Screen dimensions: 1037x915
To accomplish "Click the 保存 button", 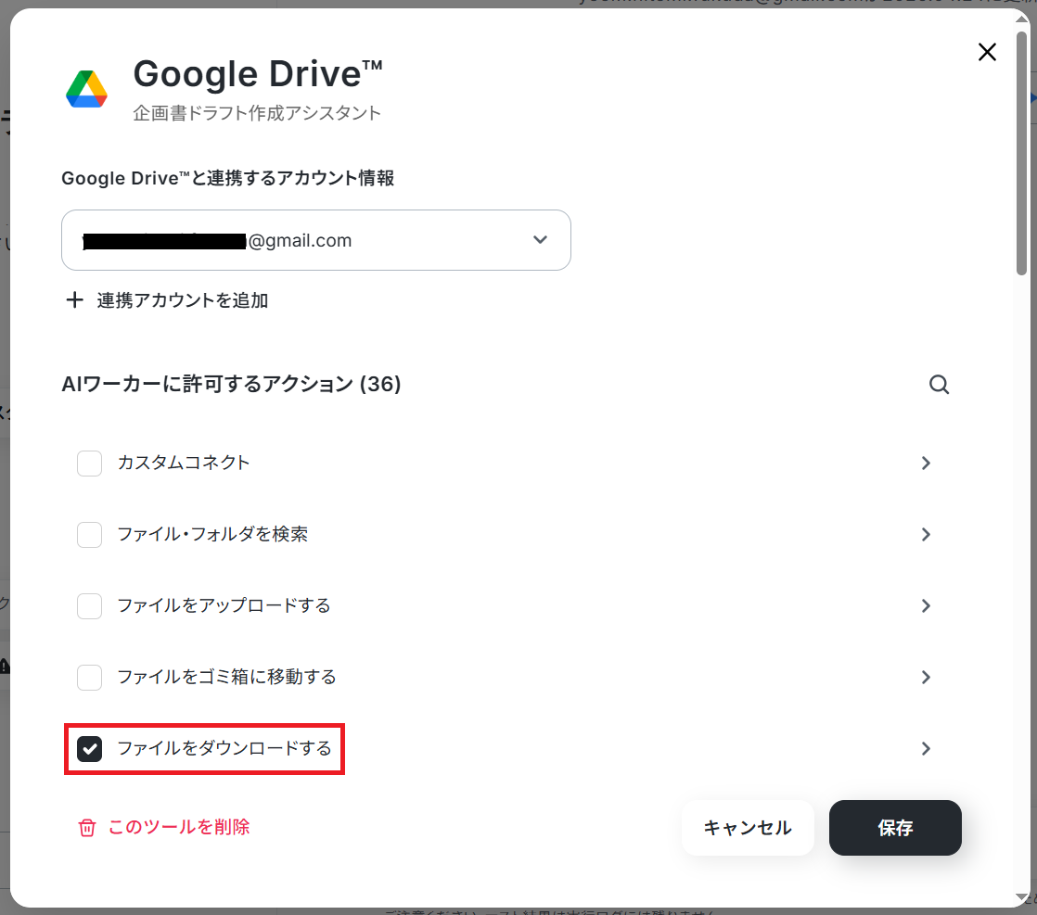I will [x=895, y=828].
